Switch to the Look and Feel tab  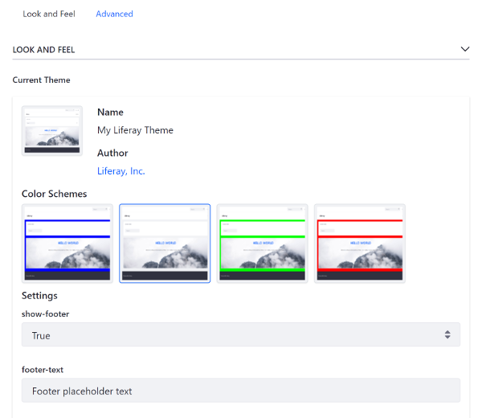coord(49,14)
